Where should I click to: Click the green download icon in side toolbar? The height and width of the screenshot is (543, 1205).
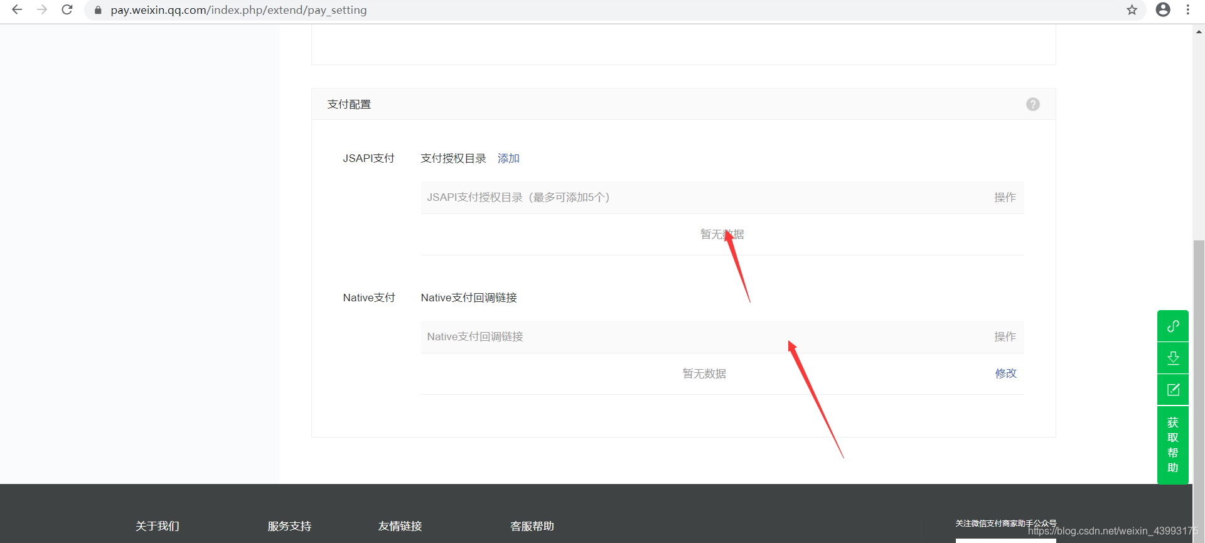(x=1173, y=358)
